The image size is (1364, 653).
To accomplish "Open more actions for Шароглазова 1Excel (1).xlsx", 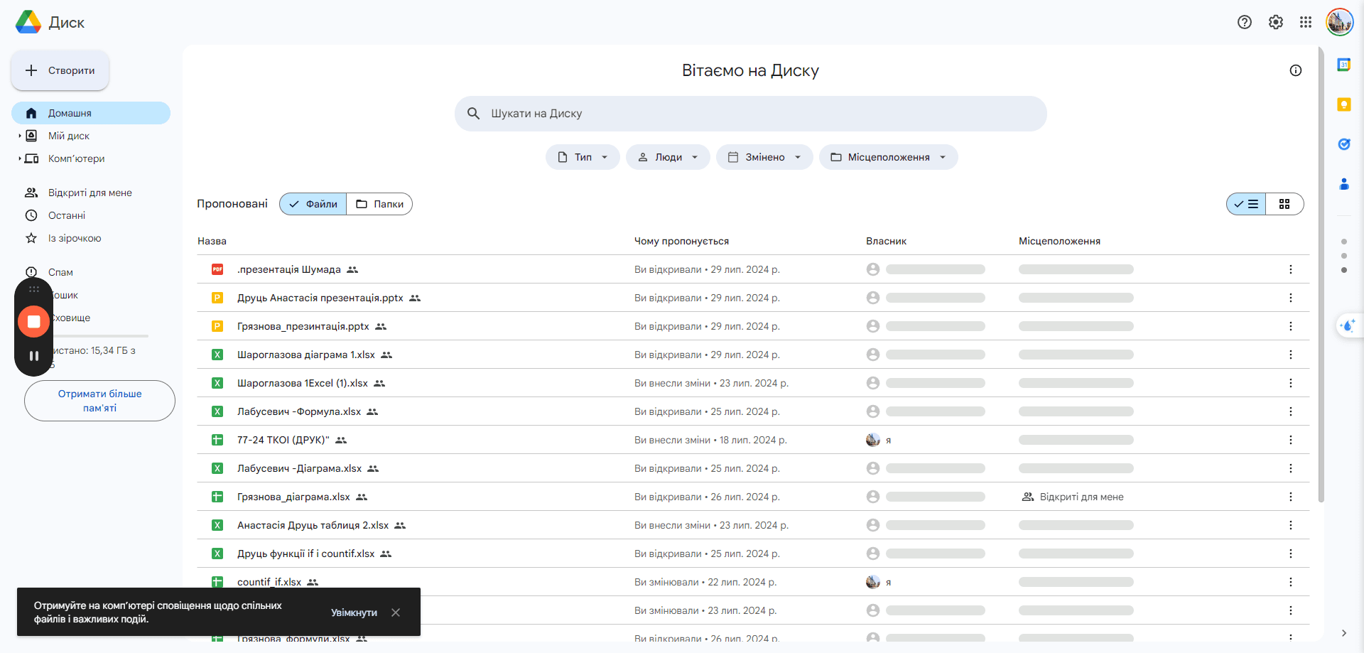I will [1291, 383].
